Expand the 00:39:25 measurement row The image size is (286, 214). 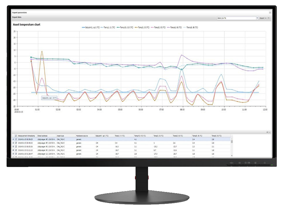point(13,139)
